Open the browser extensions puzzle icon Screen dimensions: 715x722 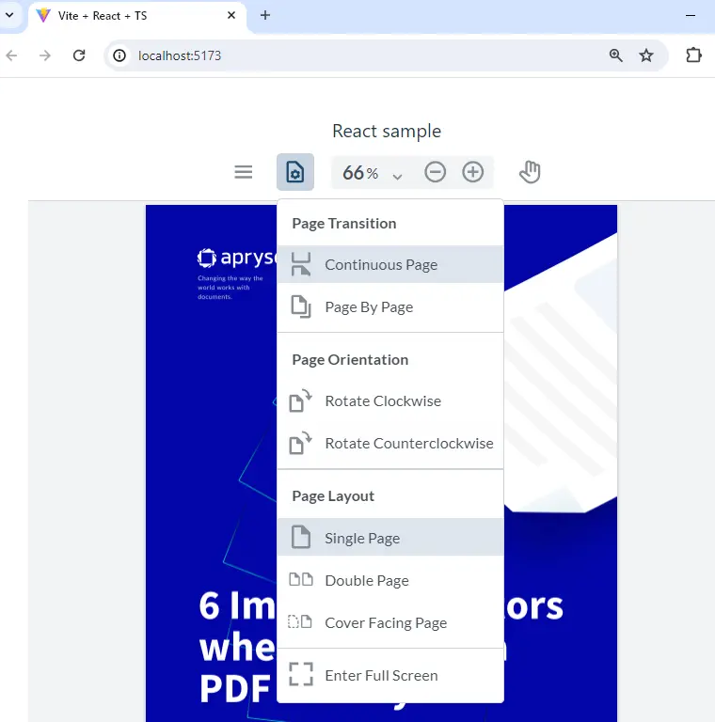(x=693, y=55)
